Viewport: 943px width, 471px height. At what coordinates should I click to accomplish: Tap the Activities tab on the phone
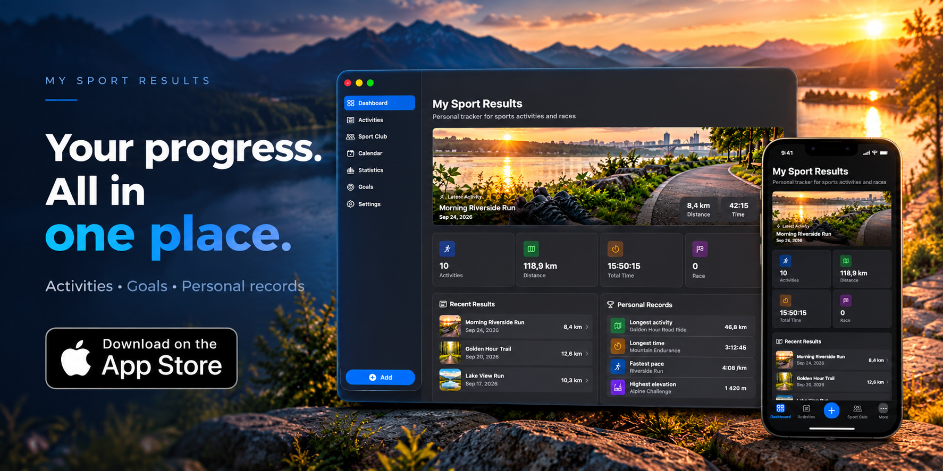pyautogui.click(x=806, y=411)
